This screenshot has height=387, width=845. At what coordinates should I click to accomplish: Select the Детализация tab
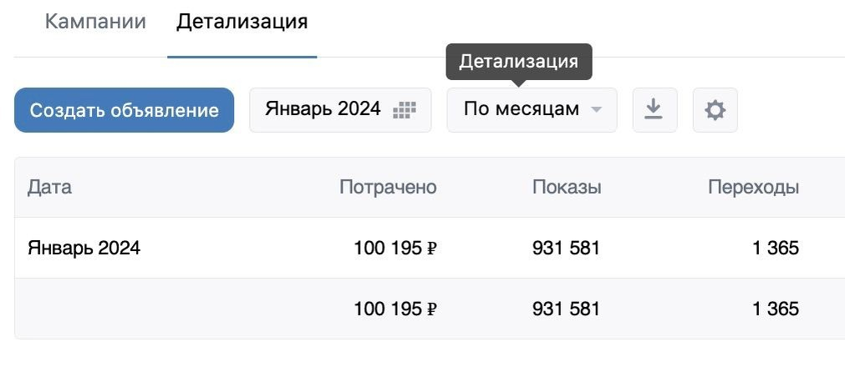click(x=242, y=22)
